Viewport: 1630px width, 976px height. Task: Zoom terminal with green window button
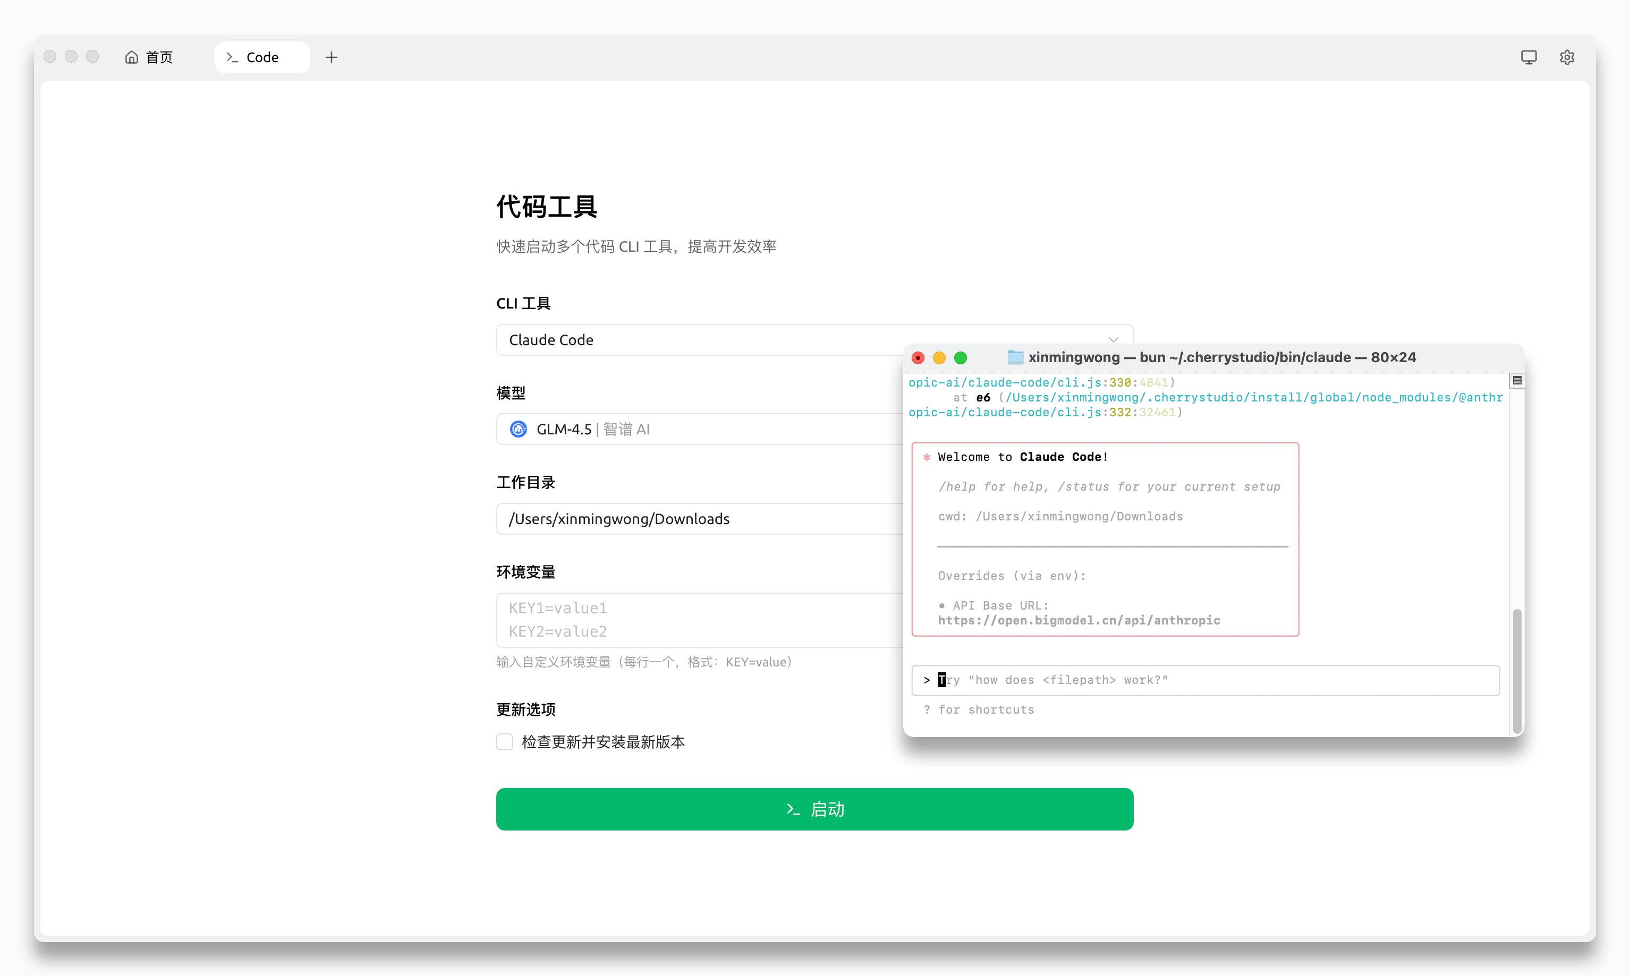pos(960,358)
